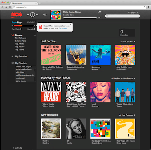The height and width of the screenshot is (150, 151).
Task: Click the Jimi Hendrix artist name
Action: (x=121, y=69)
